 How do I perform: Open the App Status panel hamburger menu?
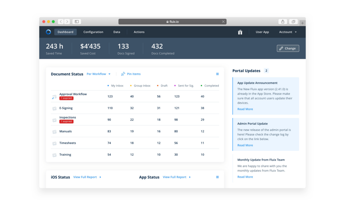pyautogui.click(x=217, y=177)
